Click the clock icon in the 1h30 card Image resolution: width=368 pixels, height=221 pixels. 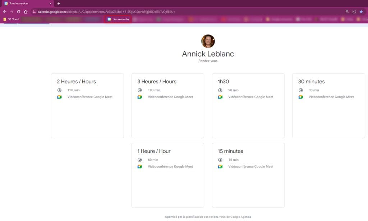tap(220, 90)
